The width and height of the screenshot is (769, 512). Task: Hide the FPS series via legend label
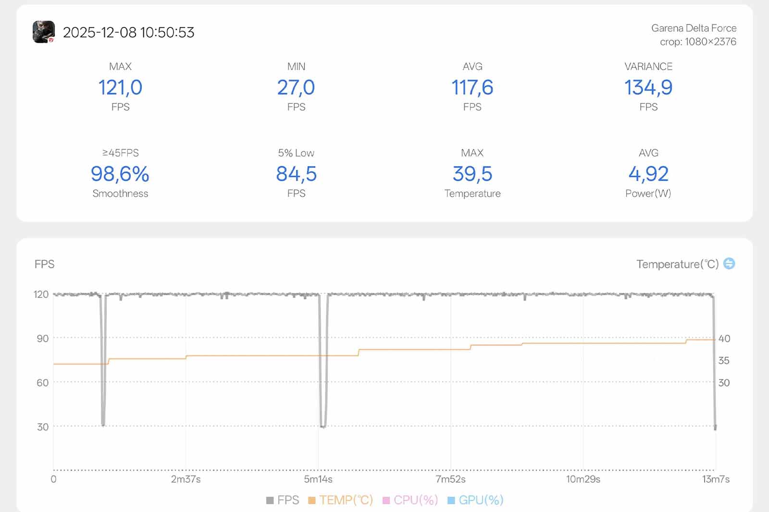click(288, 500)
